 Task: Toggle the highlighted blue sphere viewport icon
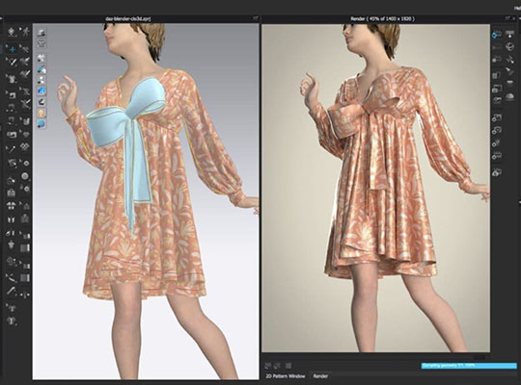tap(41, 90)
